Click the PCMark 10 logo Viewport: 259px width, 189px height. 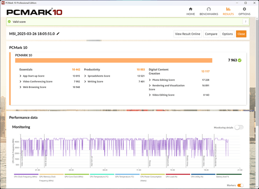(x=34, y=12)
